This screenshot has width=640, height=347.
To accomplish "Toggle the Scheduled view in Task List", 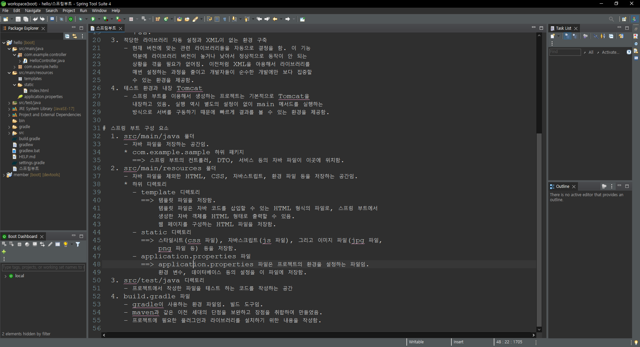I will coord(575,36).
